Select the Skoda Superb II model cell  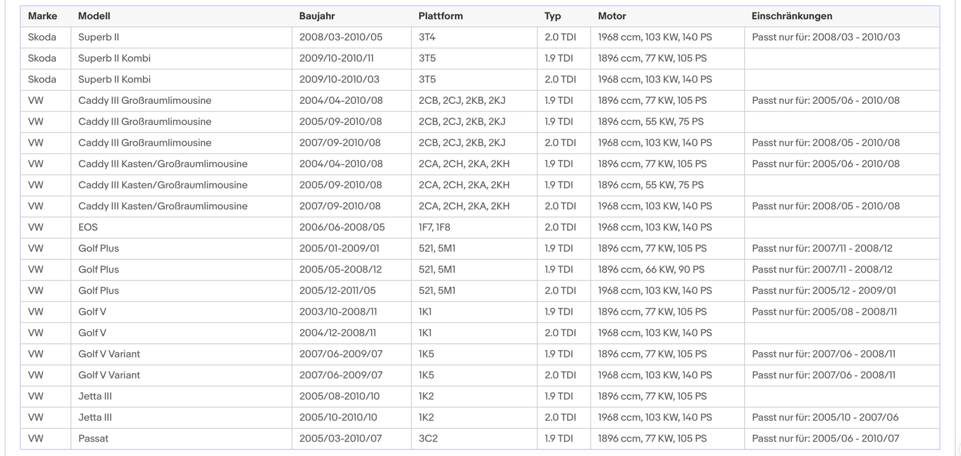[x=181, y=38]
